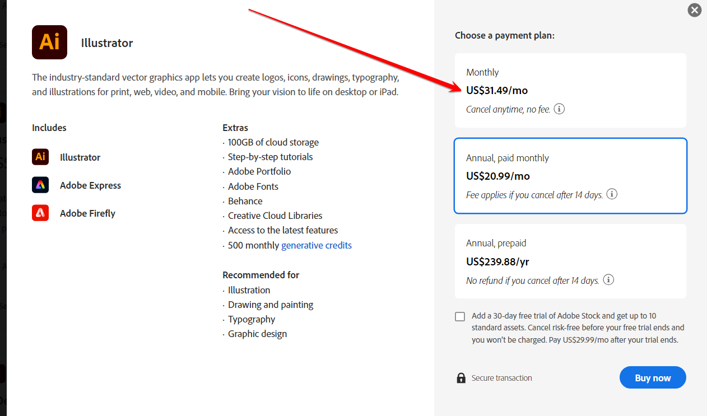The width and height of the screenshot is (707, 416).
Task: Open the info tooltip on the Annual, paid monthly plan
Action: pyautogui.click(x=612, y=194)
